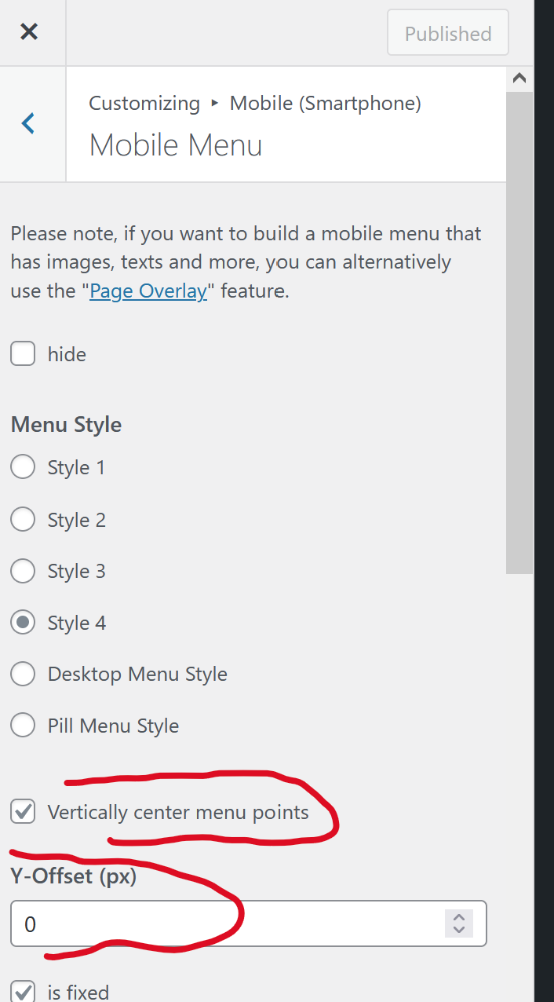Click the Mobile Menu heading

click(176, 145)
